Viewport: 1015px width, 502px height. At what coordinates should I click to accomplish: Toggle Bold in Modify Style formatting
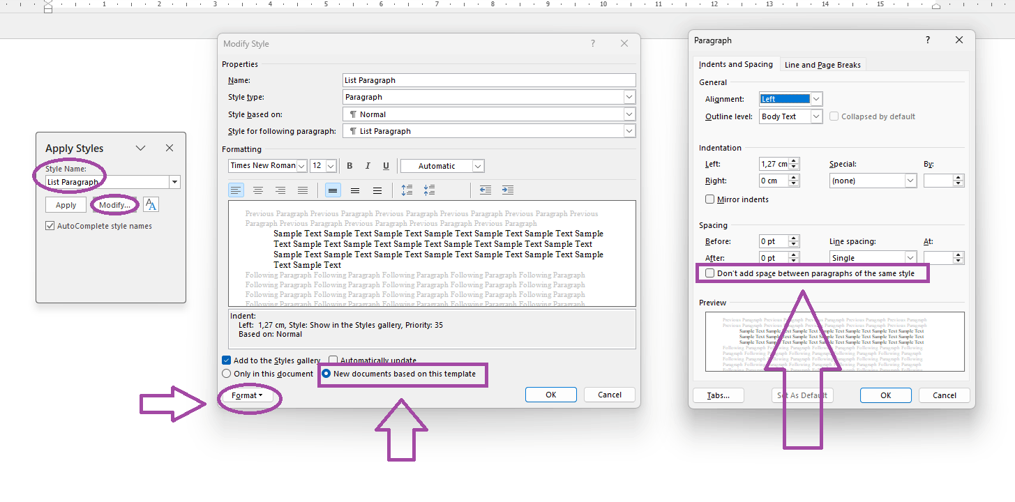point(349,166)
